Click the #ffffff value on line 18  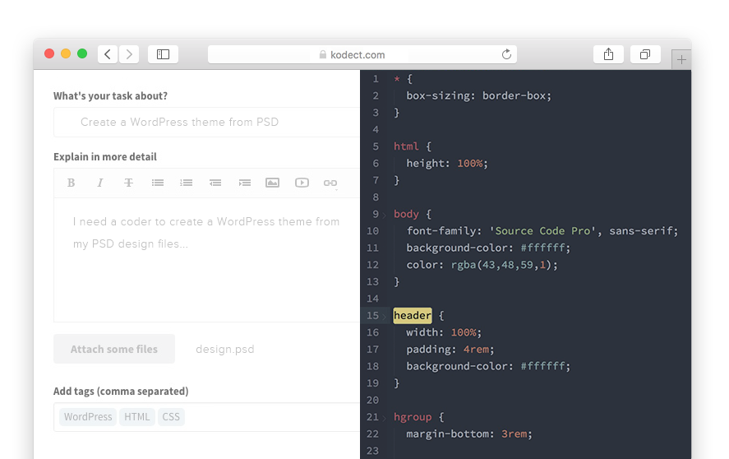click(542, 366)
